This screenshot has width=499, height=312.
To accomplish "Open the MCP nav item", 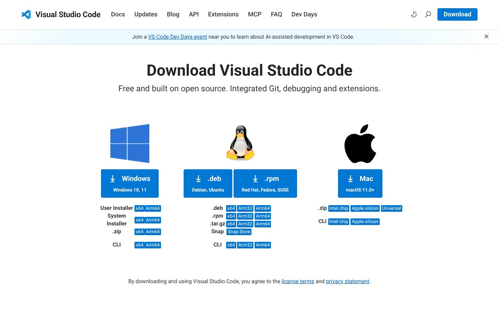I will (255, 14).
